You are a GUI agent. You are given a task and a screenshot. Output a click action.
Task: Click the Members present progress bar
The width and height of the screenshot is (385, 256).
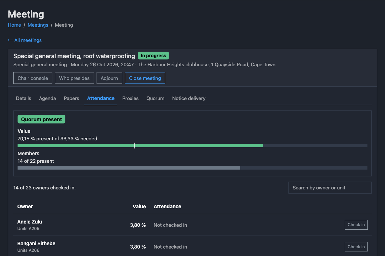tap(192, 168)
